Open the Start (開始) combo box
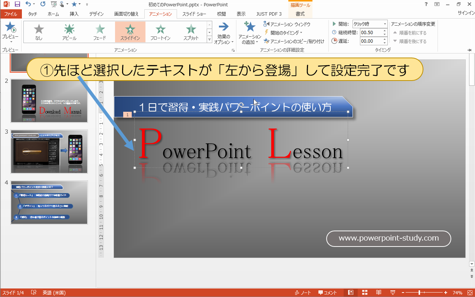The image size is (475, 297). click(x=370, y=24)
